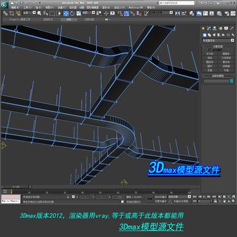237x237 pixels.
Task: Select the Systems category icon
Action: (x=232, y=35)
